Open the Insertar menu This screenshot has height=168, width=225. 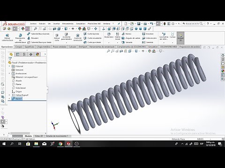click(56, 24)
